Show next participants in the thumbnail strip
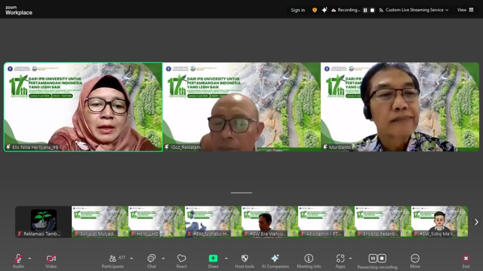This screenshot has width=483, height=271. pyautogui.click(x=476, y=222)
